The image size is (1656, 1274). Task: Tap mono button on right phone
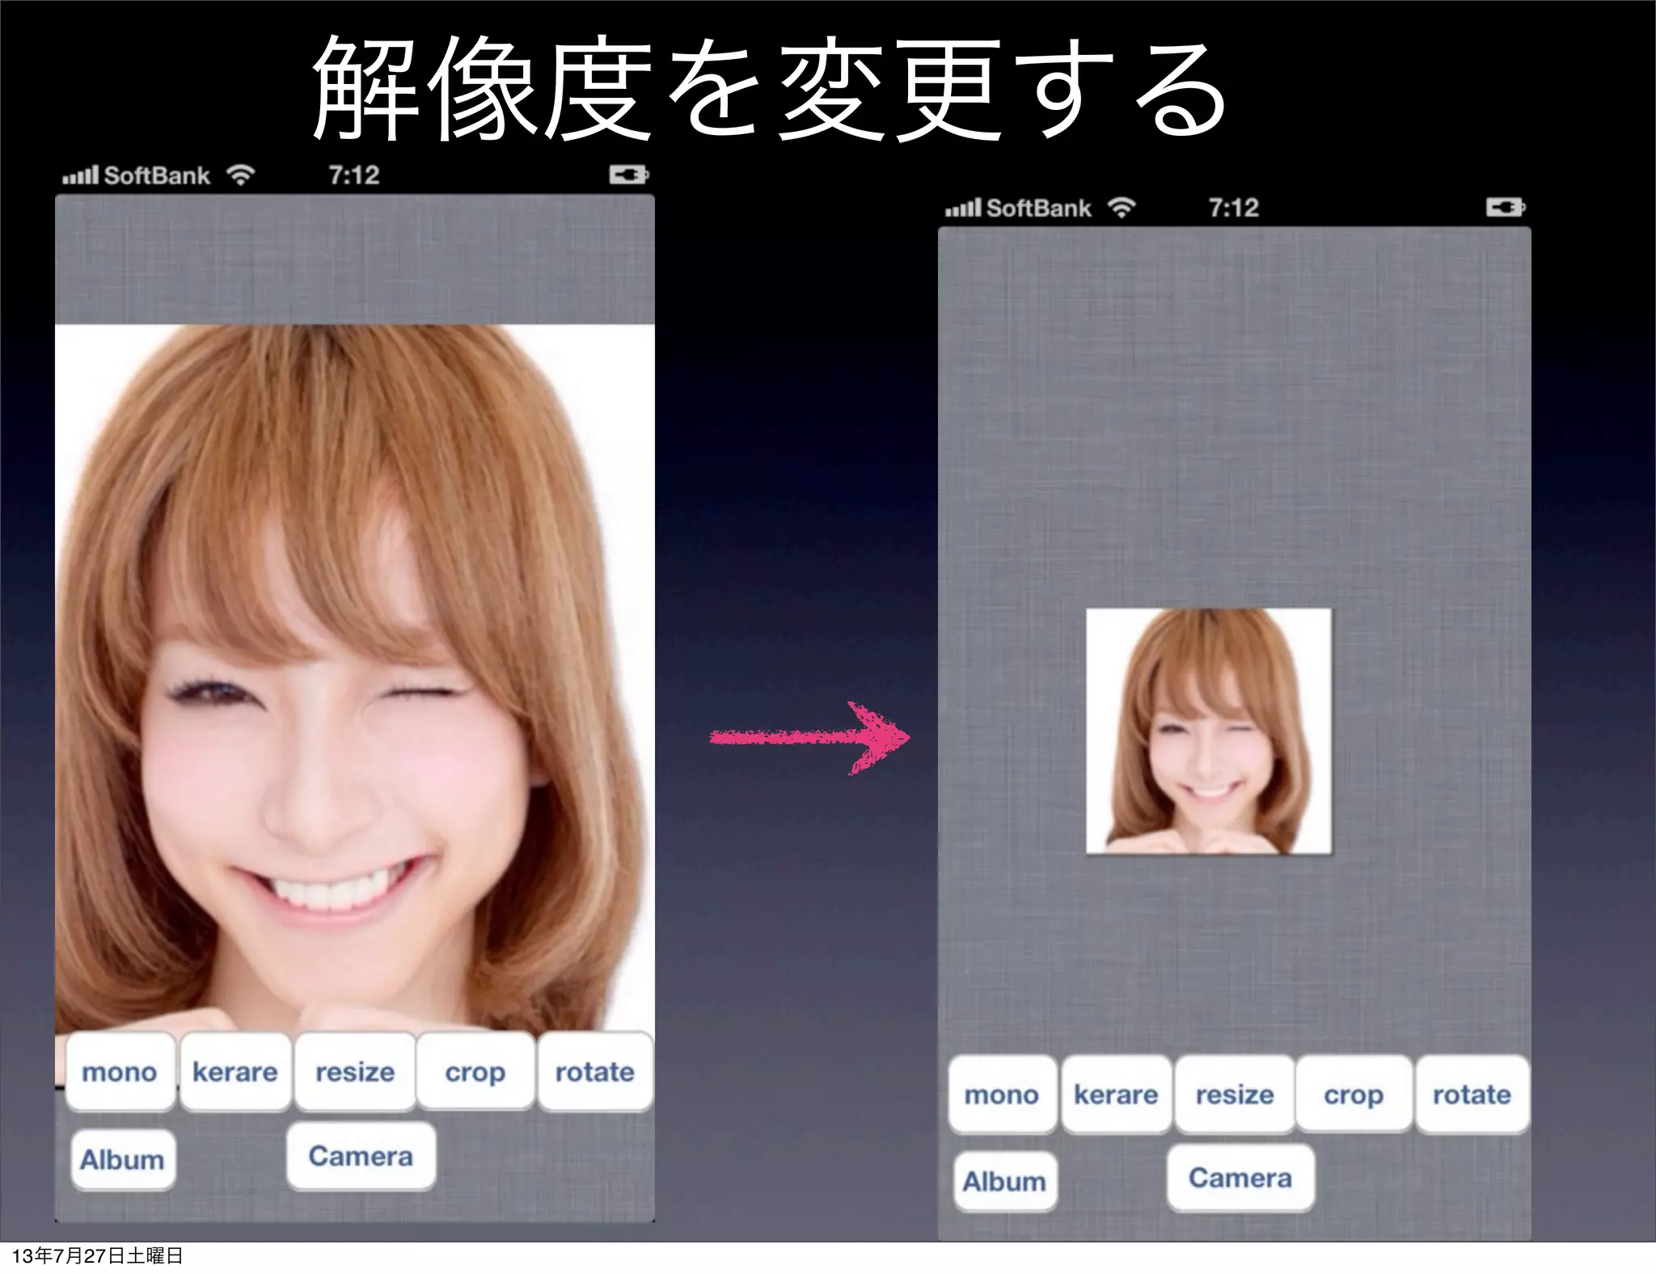pos(1001,1095)
